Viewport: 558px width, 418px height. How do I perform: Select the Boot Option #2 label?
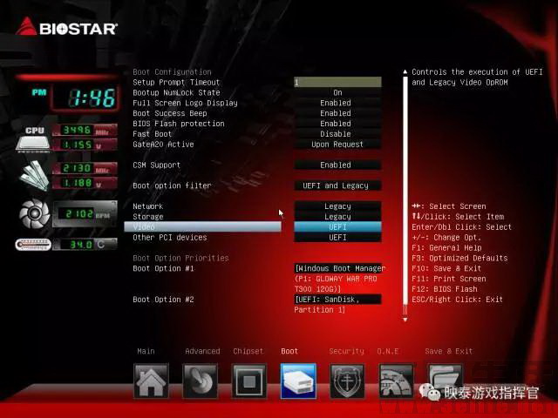coord(163,300)
